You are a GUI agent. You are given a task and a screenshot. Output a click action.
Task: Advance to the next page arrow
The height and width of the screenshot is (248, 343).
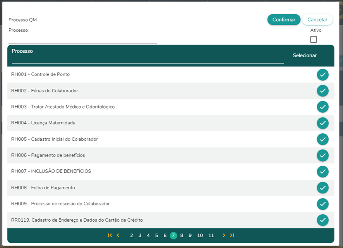(x=224, y=235)
